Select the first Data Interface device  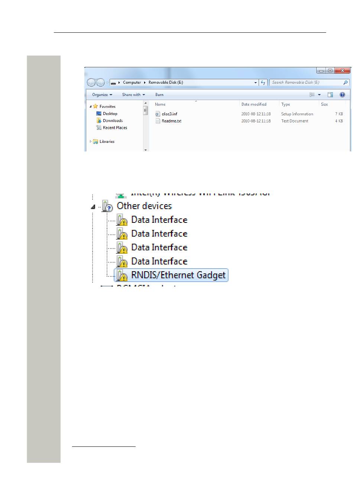tap(159, 220)
